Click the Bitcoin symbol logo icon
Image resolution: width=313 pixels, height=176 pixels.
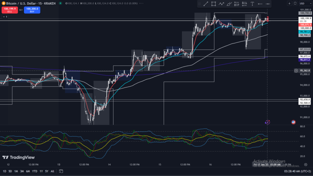(4, 3)
